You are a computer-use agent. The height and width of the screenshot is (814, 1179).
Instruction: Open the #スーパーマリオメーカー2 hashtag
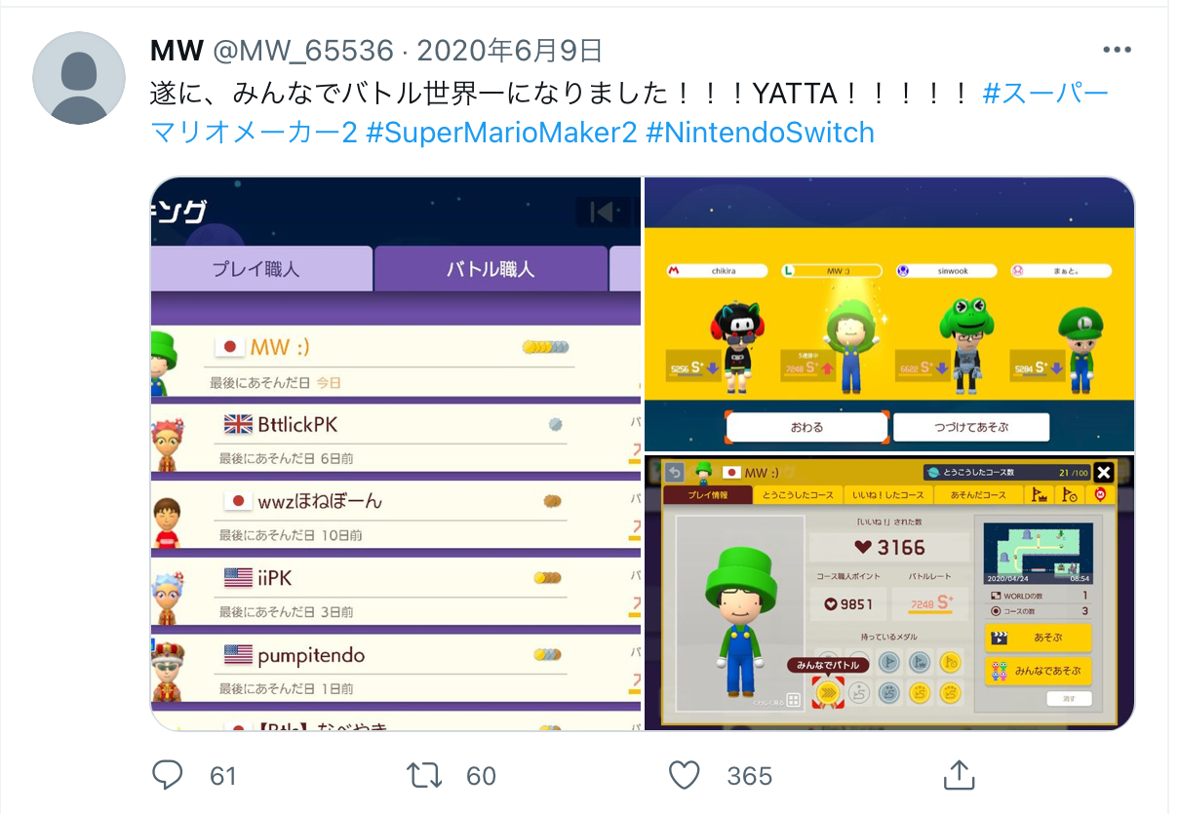630,113
